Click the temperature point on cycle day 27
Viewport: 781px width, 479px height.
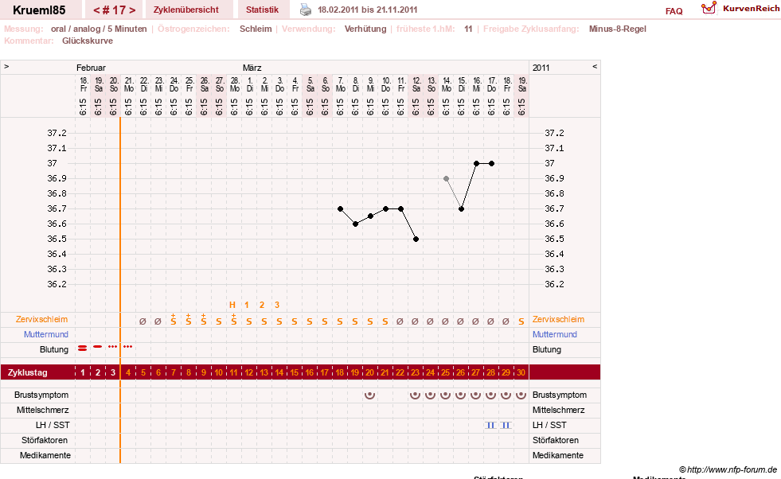(x=477, y=163)
